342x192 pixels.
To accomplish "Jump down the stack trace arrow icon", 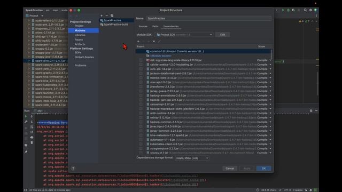I will click(32, 122).
